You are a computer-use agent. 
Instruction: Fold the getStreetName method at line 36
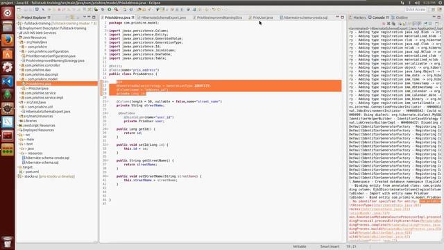(x=108, y=160)
